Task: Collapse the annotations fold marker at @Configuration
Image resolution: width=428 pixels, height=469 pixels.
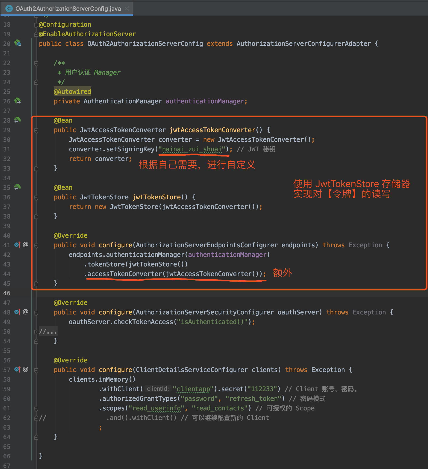Action: coord(36,25)
